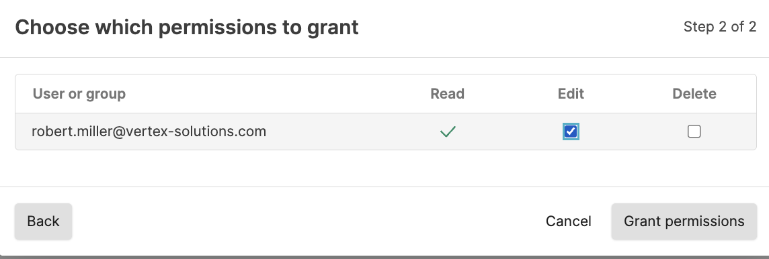Screen dimensions: 769x259
Task: Click the Edit column header
Action: click(x=571, y=93)
